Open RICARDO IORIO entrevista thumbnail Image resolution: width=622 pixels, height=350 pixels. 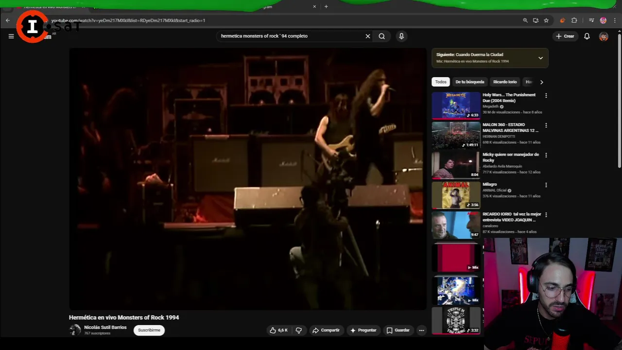(x=456, y=225)
